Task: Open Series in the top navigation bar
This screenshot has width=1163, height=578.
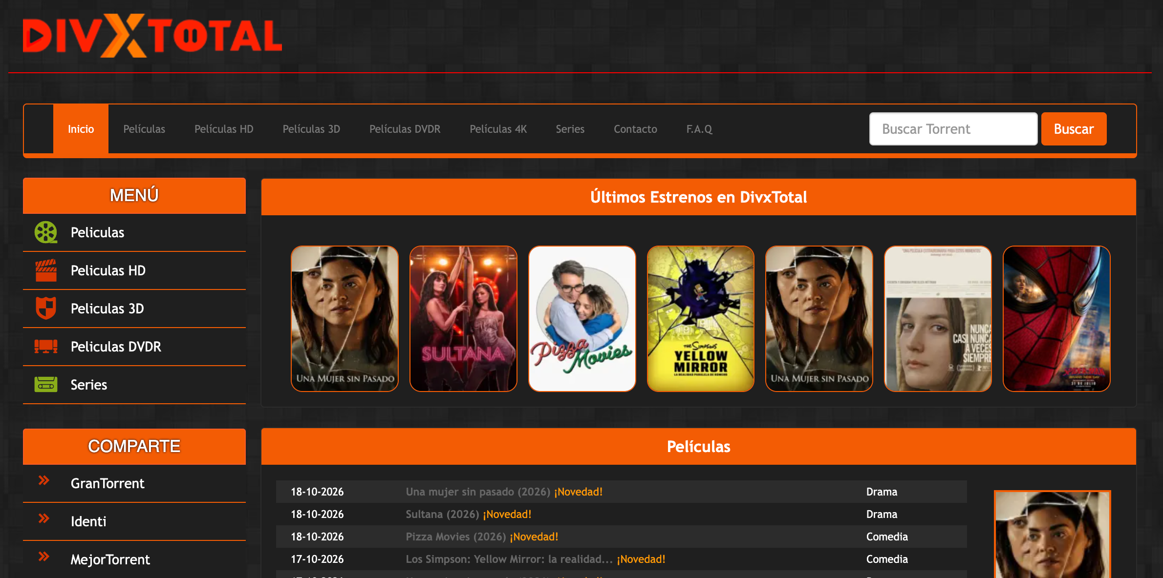Action: pyautogui.click(x=570, y=129)
